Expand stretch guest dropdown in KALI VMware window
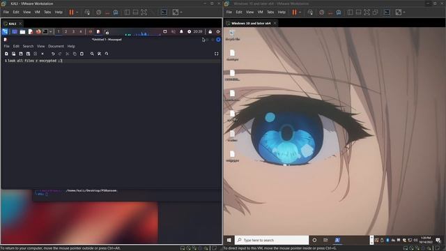The image size is (446, 251). (x=181, y=13)
